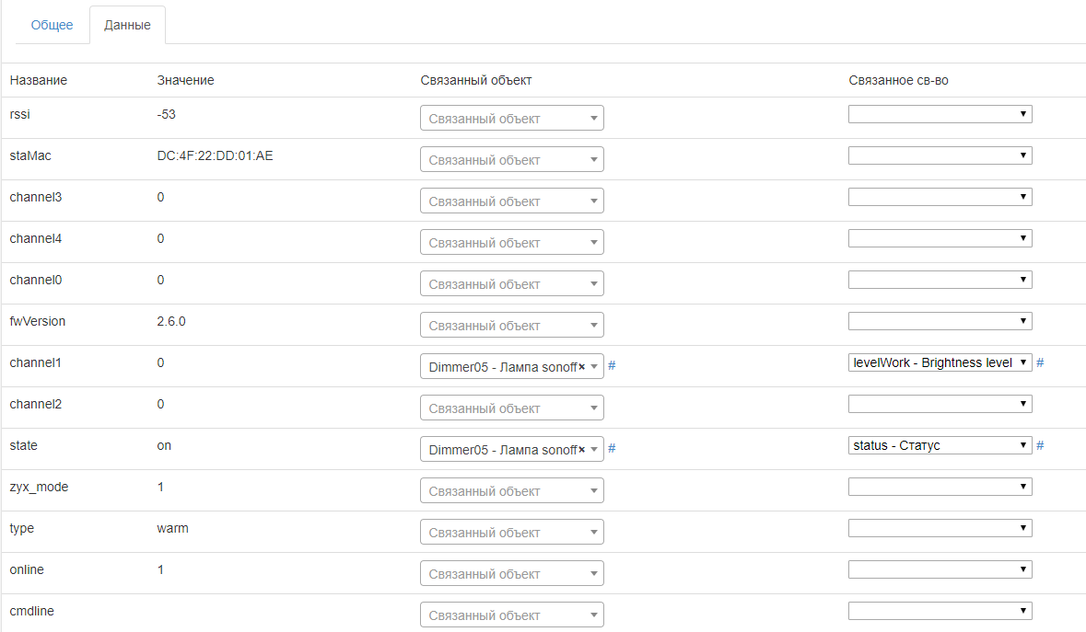
Task: Switch to the Общее tab
Action: [52, 25]
